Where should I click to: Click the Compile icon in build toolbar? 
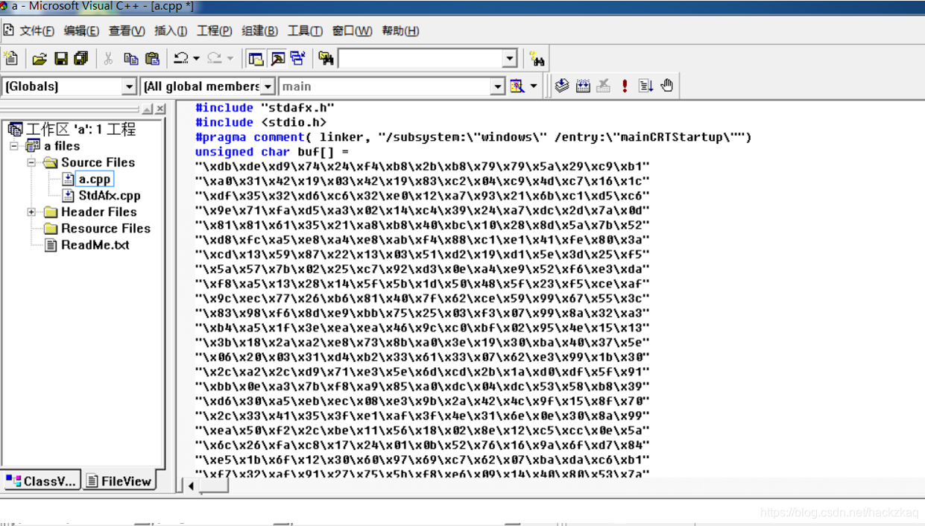pyautogui.click(x=562, y=86)
